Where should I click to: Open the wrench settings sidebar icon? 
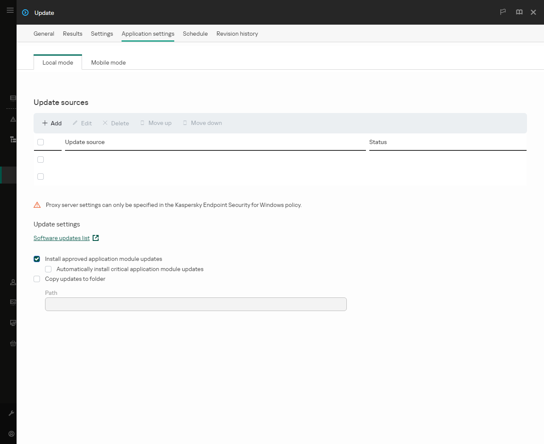[x=11, y=413]
